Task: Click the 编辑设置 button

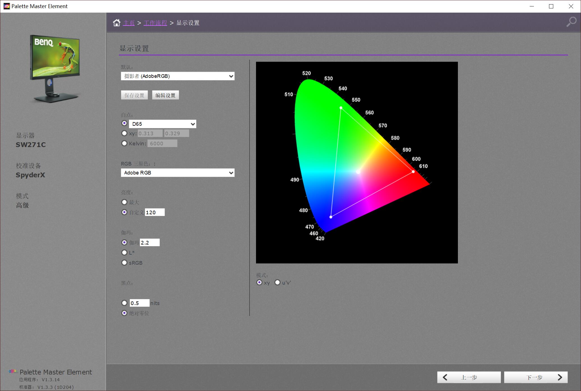Action: pos(165,95)
